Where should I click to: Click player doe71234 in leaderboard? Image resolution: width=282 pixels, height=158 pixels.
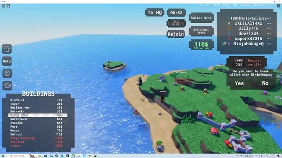(x=249, y=33)
